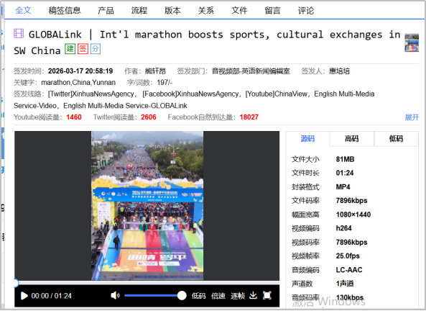Click the [Youtube]ChinaView route text

coord(277,94)
